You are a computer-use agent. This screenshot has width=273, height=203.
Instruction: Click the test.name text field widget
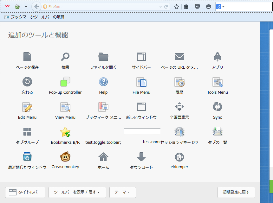142,131
